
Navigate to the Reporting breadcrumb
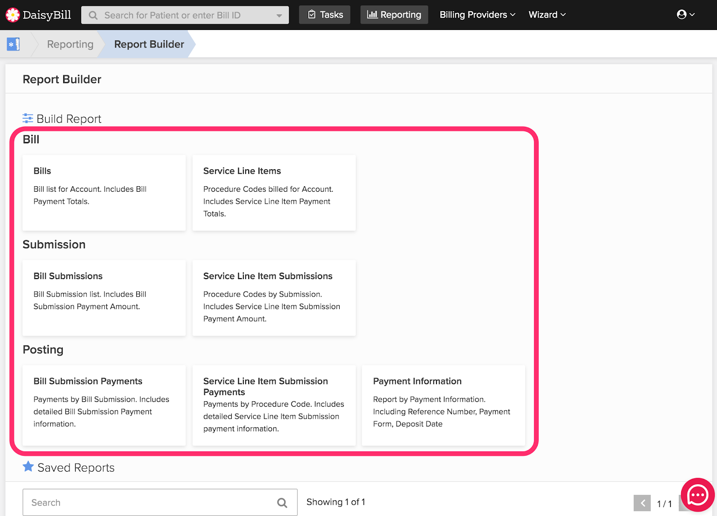[x=70, y=44]
